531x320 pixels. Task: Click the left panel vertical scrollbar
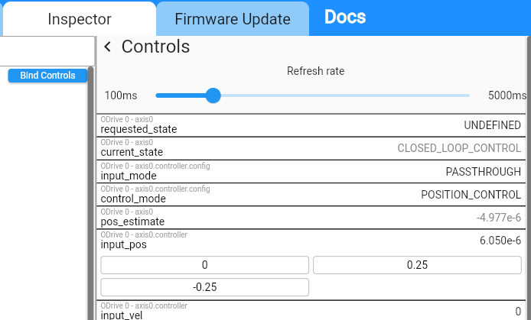[x=90, y=193]
